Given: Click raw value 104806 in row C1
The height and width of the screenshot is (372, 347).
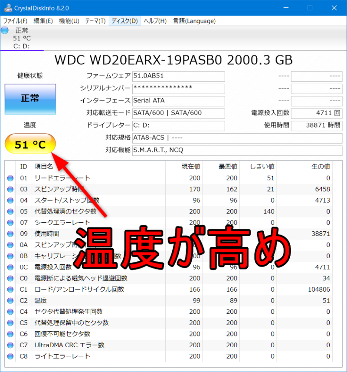Looking at the screenshot, I should tap(319, 290).
